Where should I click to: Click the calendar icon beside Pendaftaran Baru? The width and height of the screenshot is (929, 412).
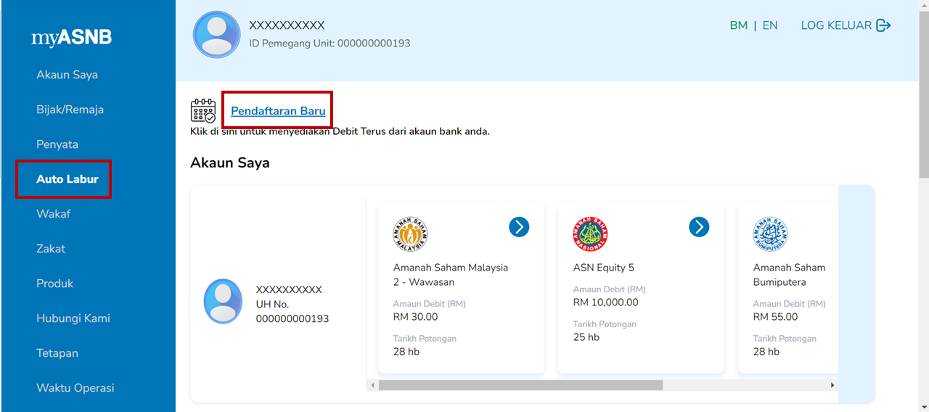[203, 111]
